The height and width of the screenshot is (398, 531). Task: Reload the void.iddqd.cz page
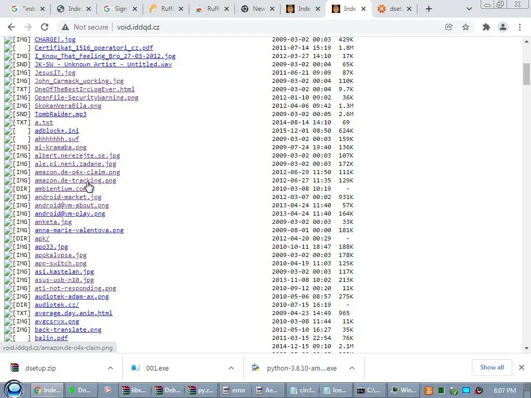(45, 27)
